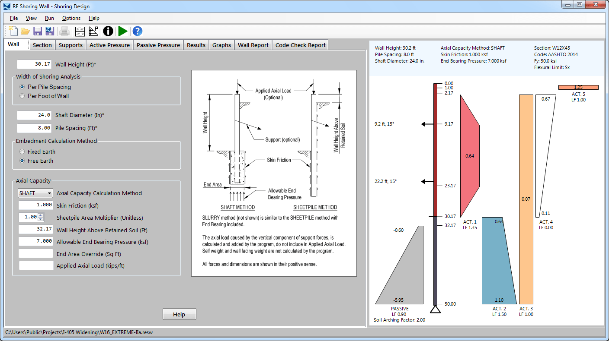
Task: Enable the Fixed Earth embedment method
Action: [x=22, y=152]
